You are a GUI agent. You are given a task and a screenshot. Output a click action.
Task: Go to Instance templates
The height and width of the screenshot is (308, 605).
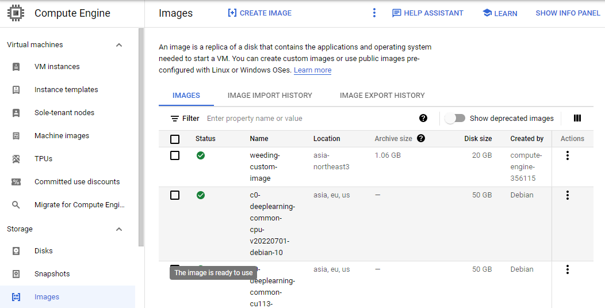coord(66,90)
